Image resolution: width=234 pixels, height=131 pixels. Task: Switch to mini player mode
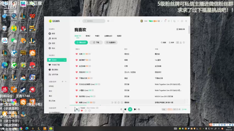coord(174,21)
